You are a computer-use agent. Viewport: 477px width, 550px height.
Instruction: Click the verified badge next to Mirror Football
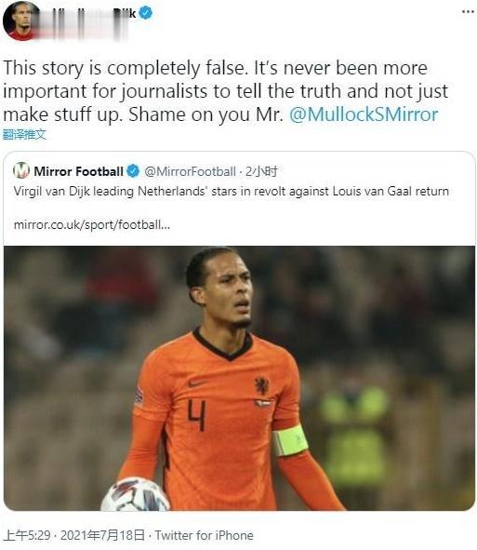click(133, 171)
